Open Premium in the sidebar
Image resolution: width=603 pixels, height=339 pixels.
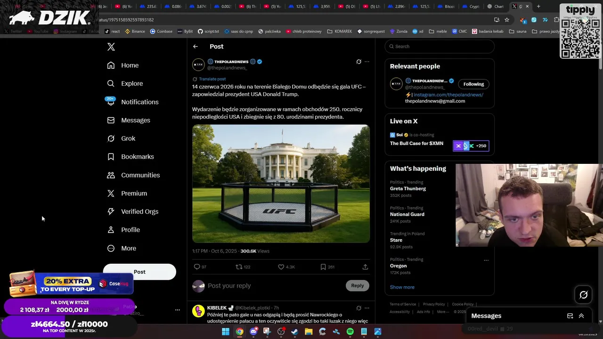[x=127, y=194]
